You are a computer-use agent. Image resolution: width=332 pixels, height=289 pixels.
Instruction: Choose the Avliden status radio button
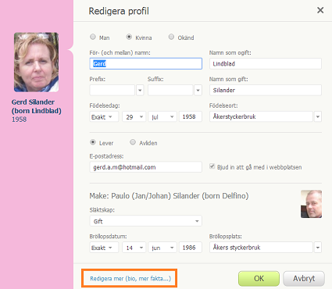click(133, 142)
